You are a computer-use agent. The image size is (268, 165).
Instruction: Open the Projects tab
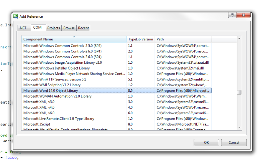(54, 28)
